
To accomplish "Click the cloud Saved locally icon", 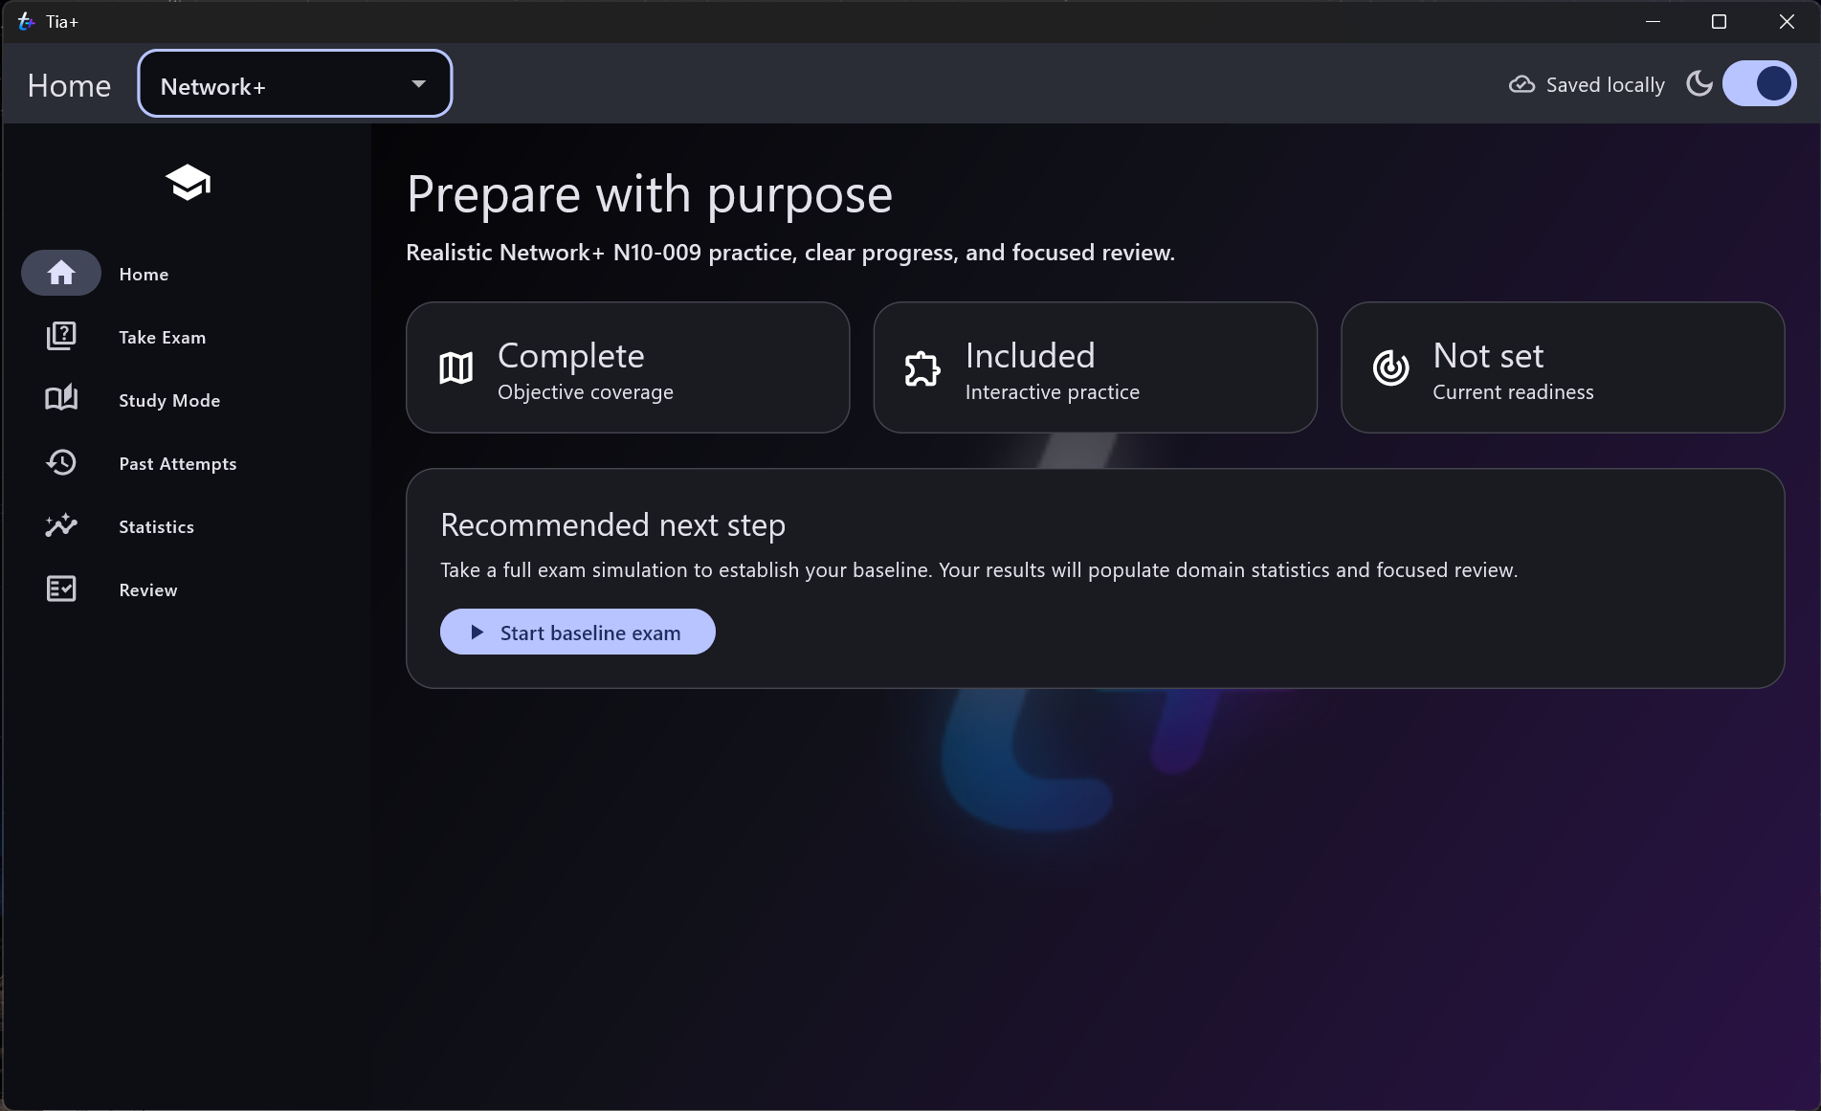I will 1521,84.
